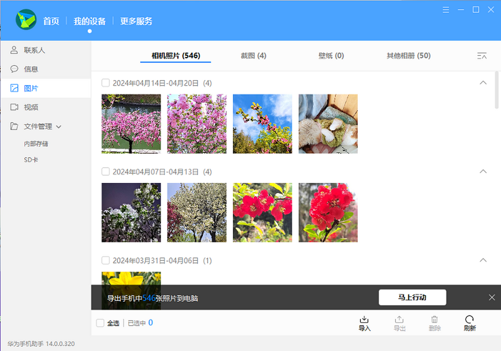Collapse the 04月07日-04月13日 photo group

pos(483,171)
